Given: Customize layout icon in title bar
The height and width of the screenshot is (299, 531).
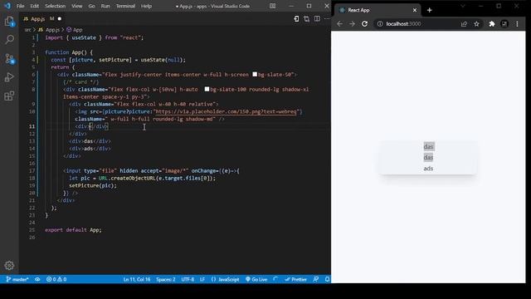Looking at the screenshot, I should click(x=272, y=6).
